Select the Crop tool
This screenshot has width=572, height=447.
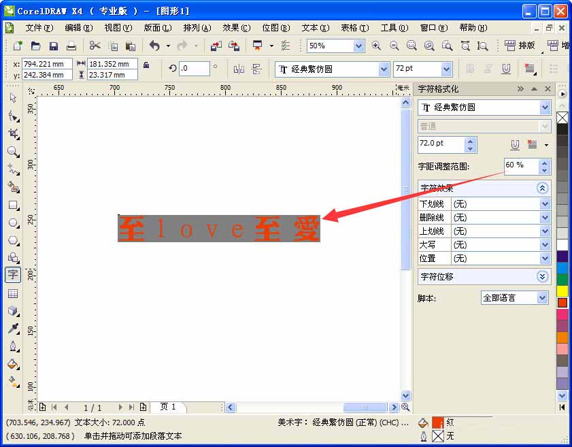[x=14, y=134]
